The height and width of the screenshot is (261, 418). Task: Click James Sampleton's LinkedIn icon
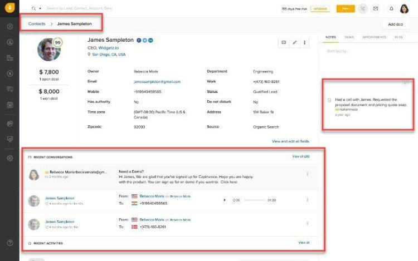150,40
